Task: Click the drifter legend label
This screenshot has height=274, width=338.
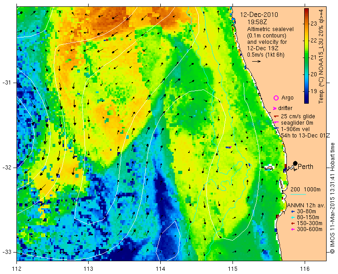Action: (285, 108)
